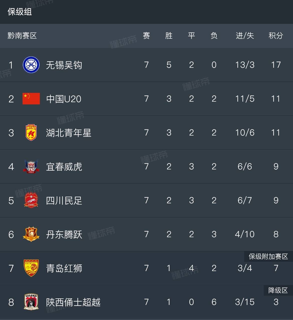Open the 四川民足 red crest icon
This screenshot has width=293, height=320.
click(x=31, y=200)
